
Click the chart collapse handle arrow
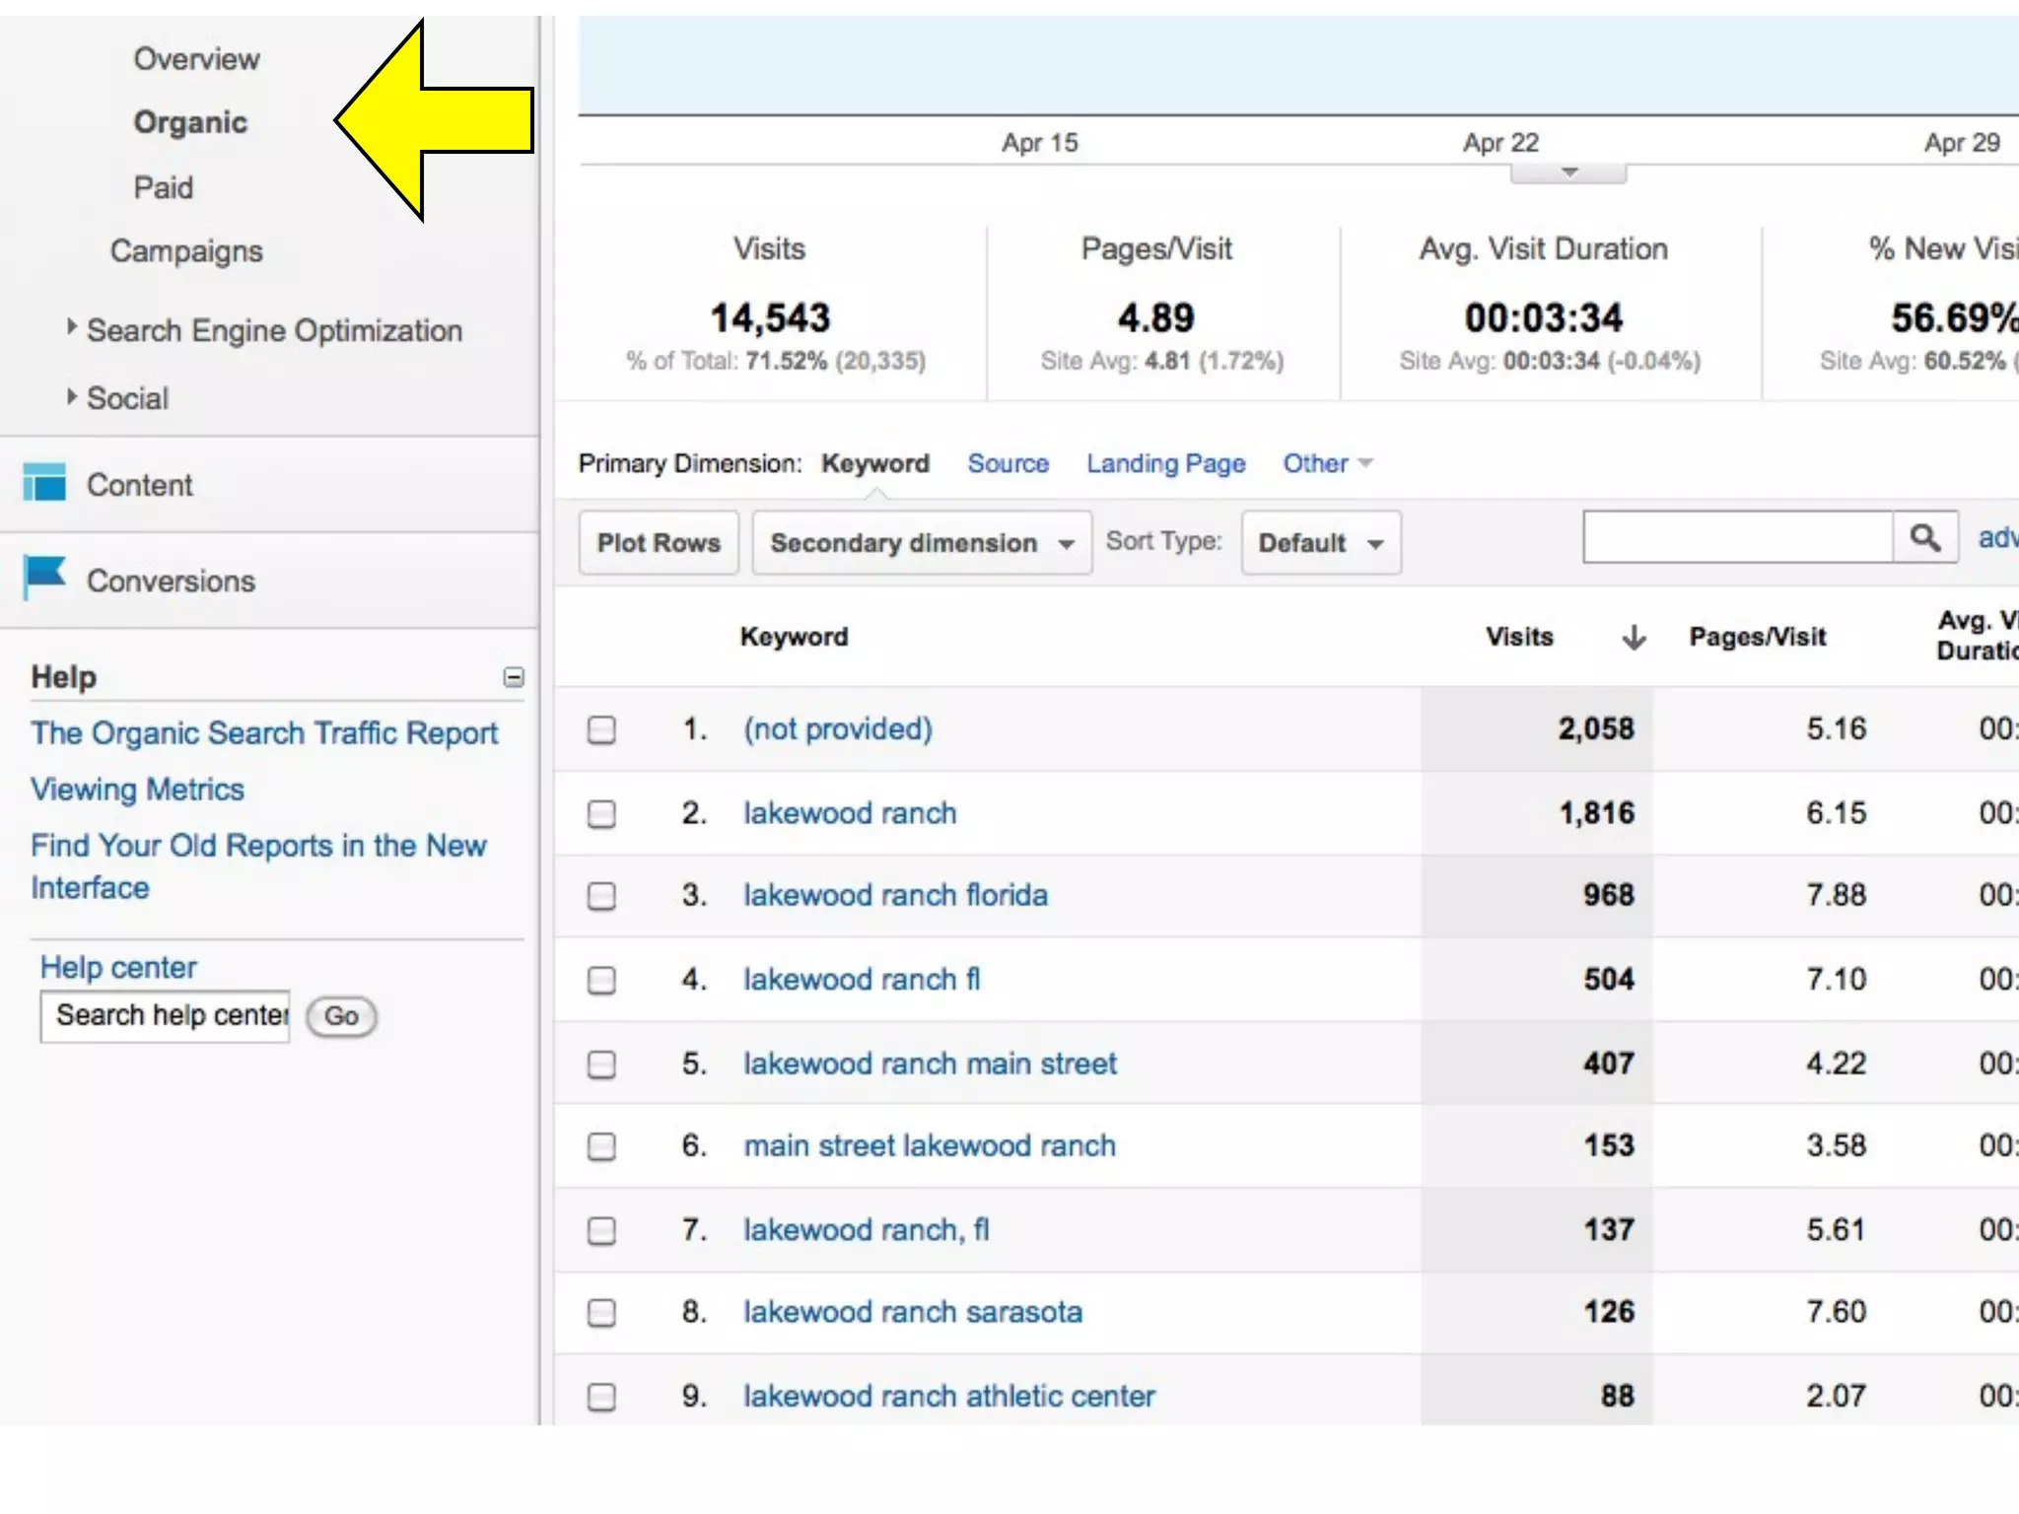[1568, 173]
